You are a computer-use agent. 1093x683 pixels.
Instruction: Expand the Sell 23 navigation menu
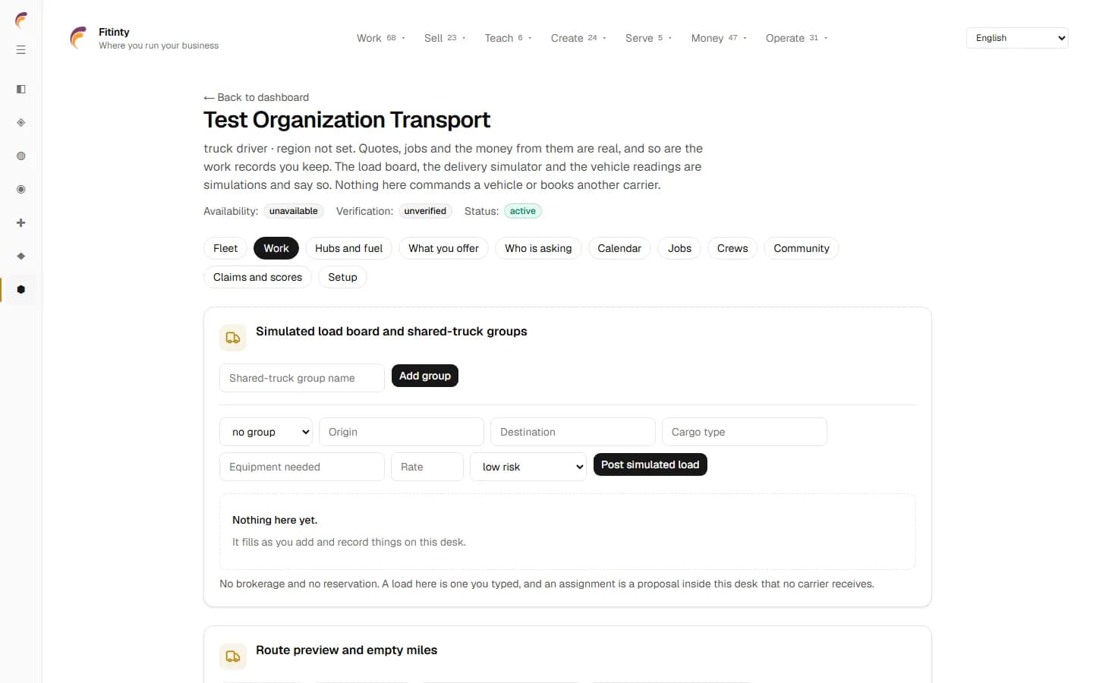445,38
